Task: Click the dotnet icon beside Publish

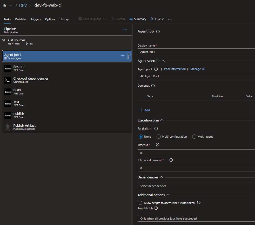Action: click(x=8, y=115)
